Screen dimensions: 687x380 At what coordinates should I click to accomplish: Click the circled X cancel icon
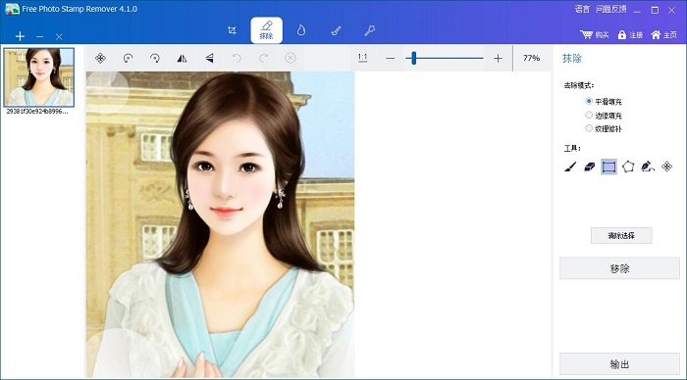coord(291,58)
